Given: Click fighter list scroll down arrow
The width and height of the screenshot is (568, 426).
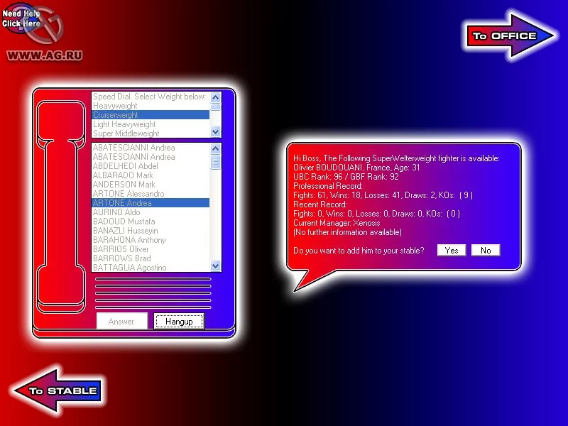Looking at the screenshot, I should click(216, 266).
